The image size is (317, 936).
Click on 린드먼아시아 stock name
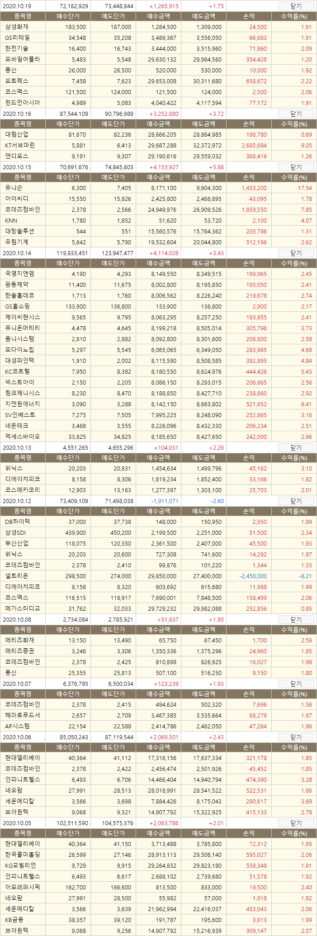[x=23, y=103]
